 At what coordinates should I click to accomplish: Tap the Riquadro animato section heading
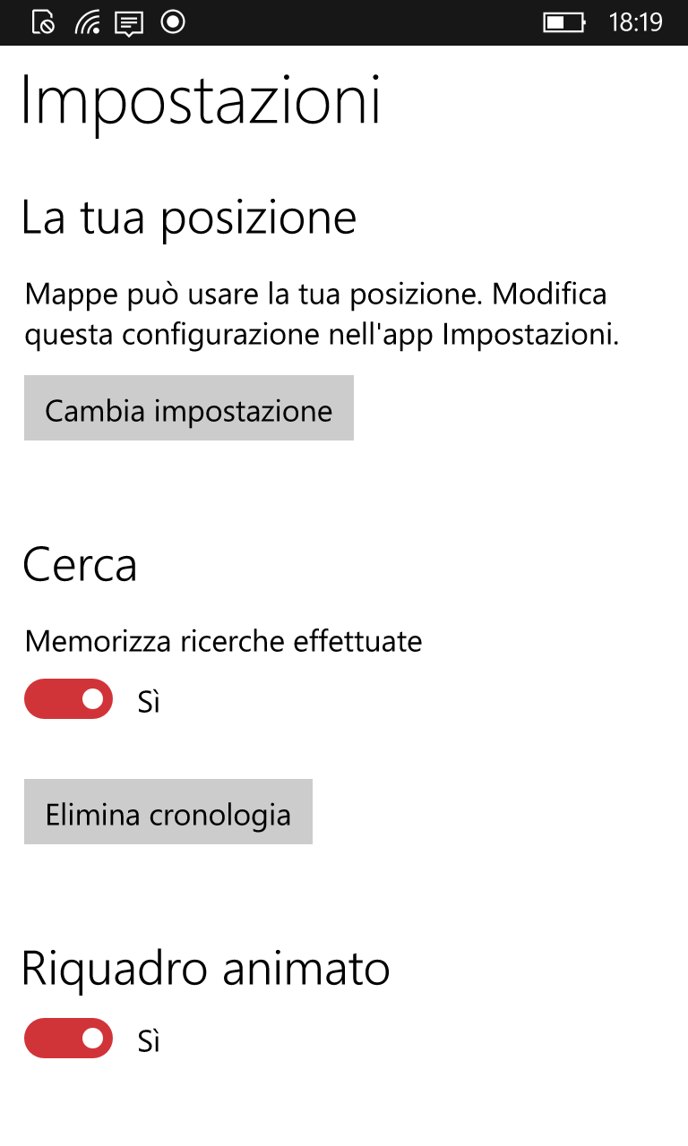point(206,968)
